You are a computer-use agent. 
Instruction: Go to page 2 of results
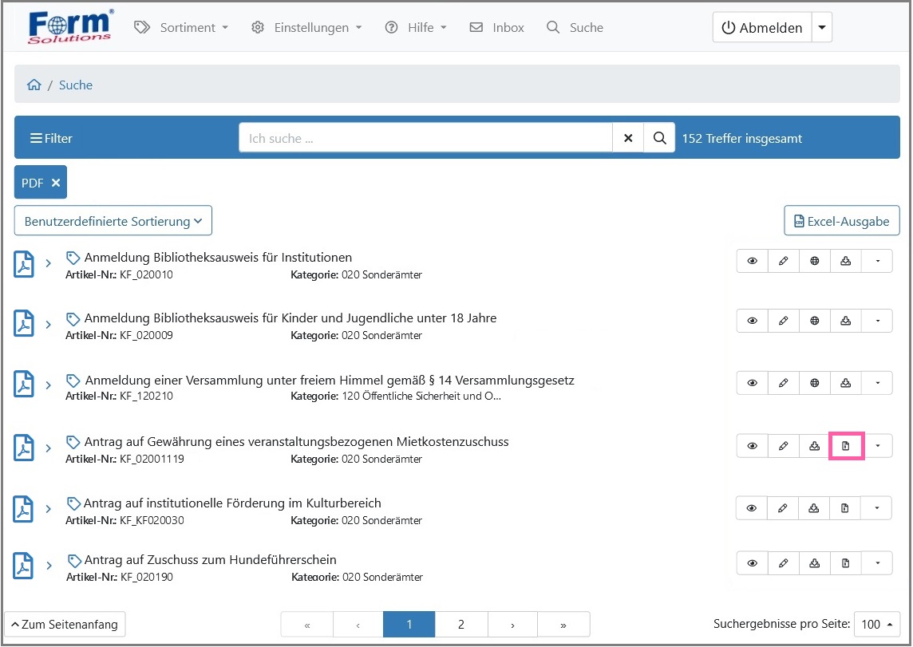[461, 625]
